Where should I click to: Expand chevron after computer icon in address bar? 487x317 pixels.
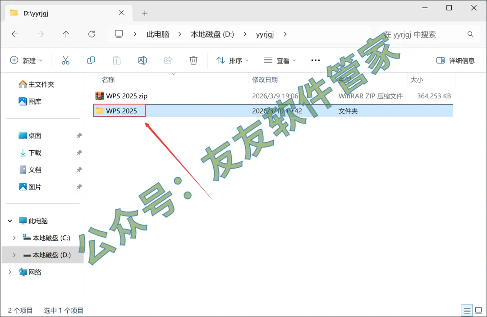point(135,34)
